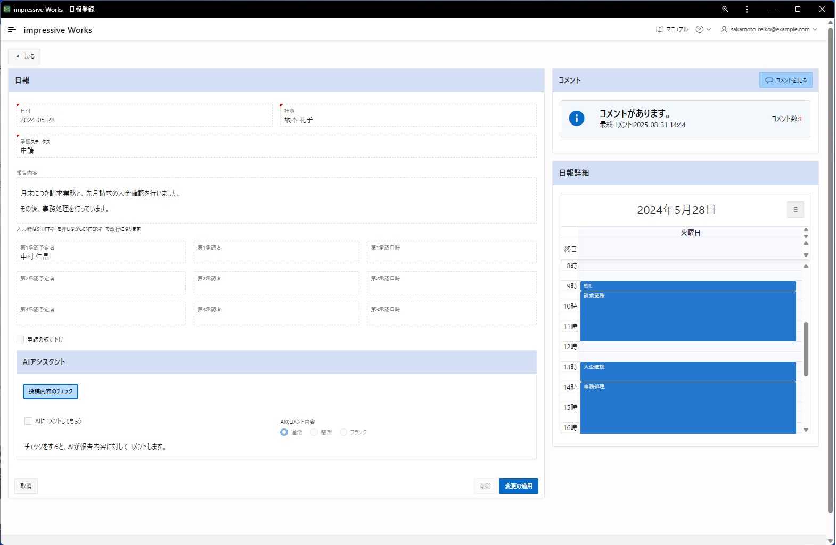The image size is (836, 545).
Task: Select the フランク radio option
Action: (343, 432)
